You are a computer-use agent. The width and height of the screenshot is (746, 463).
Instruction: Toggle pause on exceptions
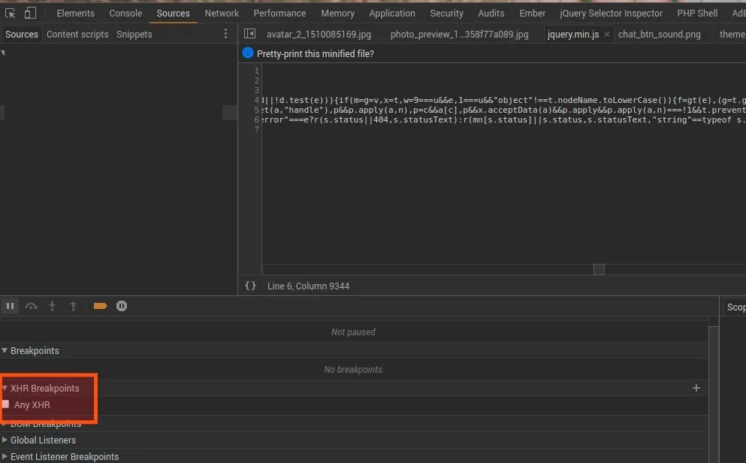pyautogui.click(x=122, y=306)
